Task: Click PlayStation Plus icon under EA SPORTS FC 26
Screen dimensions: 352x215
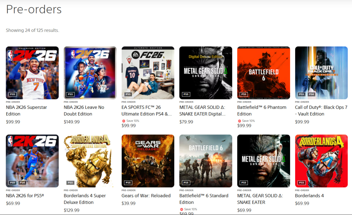Action: pos(123,121)
